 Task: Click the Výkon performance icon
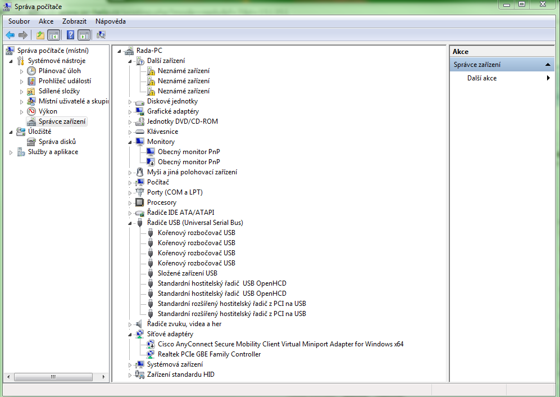click(x=31, y=111)
